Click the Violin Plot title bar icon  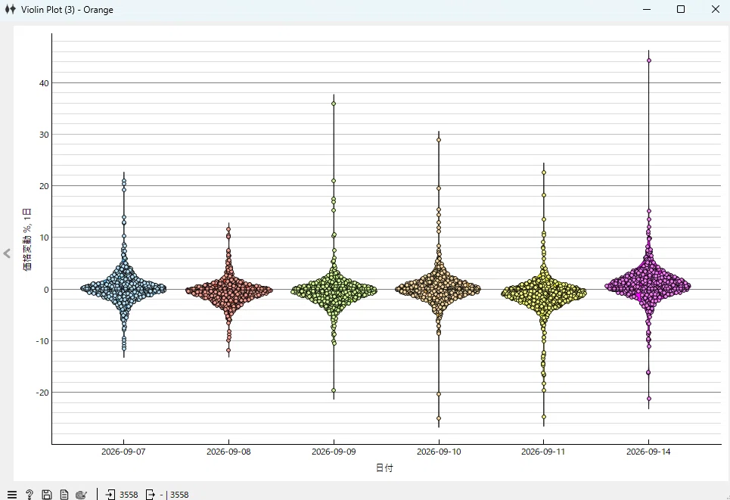tap(11, 9)
